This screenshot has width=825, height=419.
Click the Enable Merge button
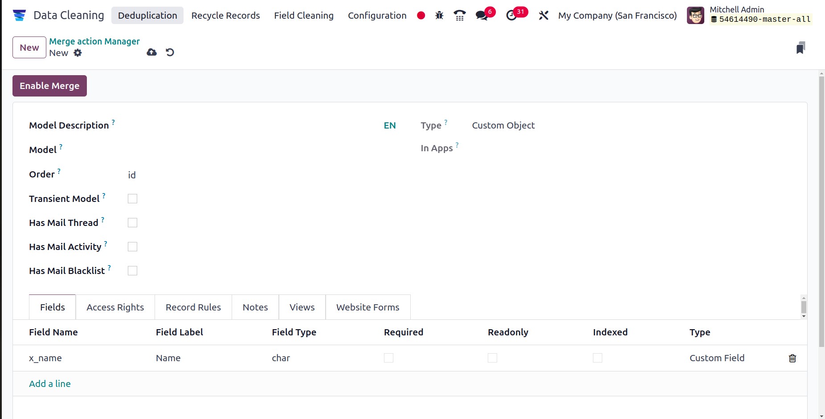click(49, 85)
